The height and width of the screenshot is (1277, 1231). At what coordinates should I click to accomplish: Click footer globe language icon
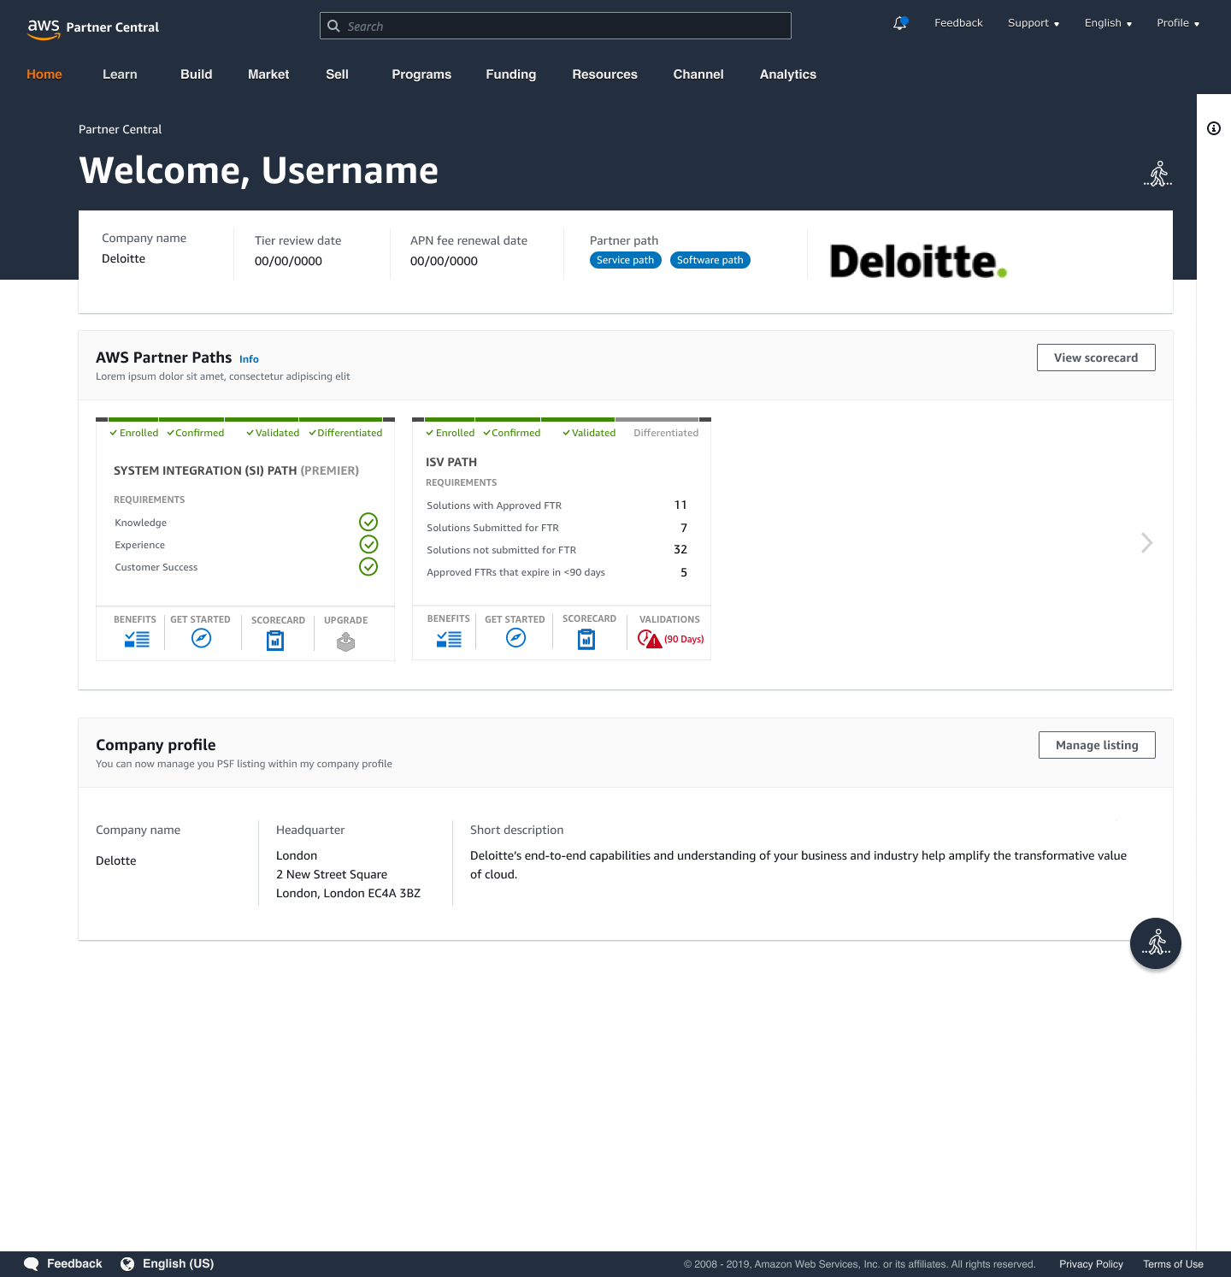[127, 1264]
